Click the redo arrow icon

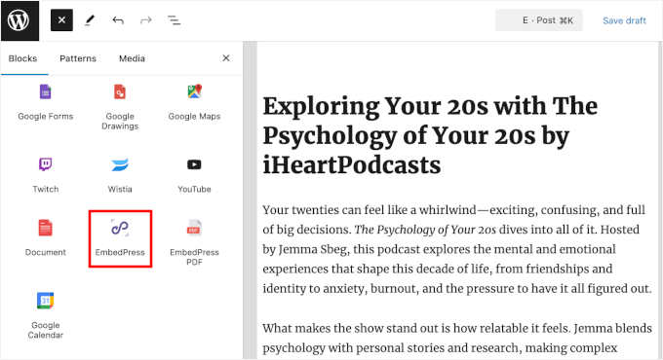[x=146, y=20]
